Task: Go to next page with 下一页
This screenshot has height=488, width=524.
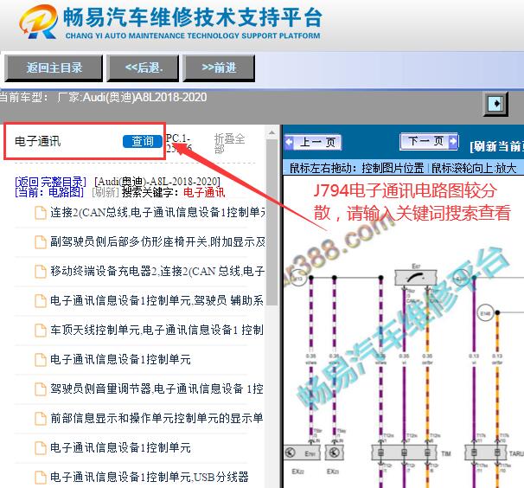Action: click(430, 141)
